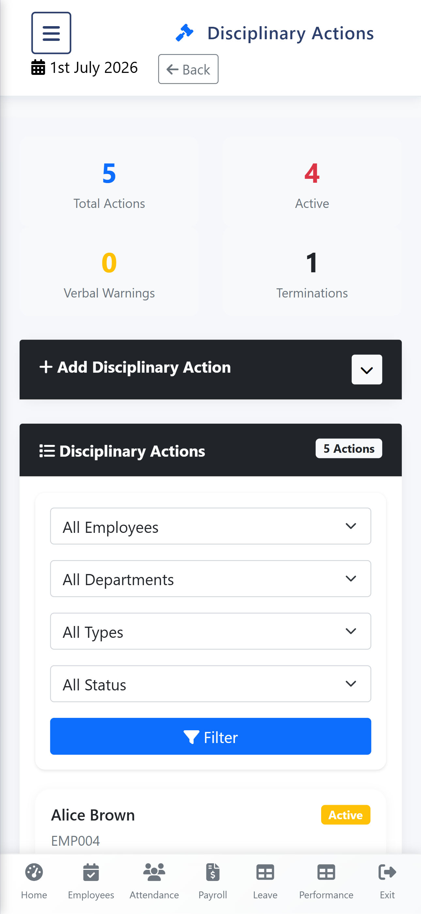Click the Verbal Warnings stat card
The height and width of the screenshot is (914, 421).
(x=109, y=272)
